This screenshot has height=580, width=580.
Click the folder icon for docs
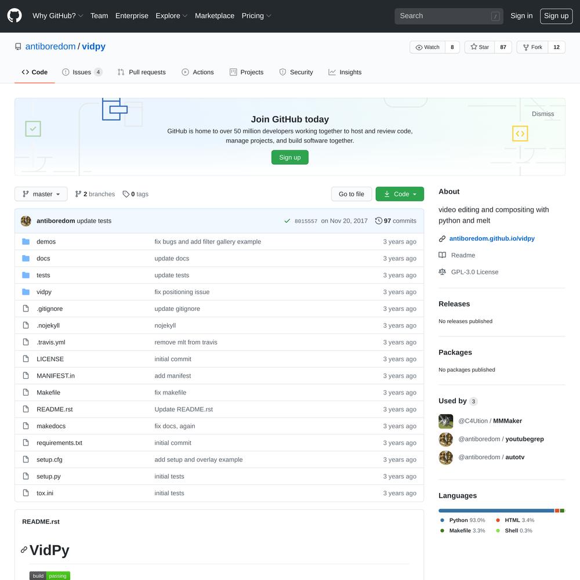tap(26, 258)
